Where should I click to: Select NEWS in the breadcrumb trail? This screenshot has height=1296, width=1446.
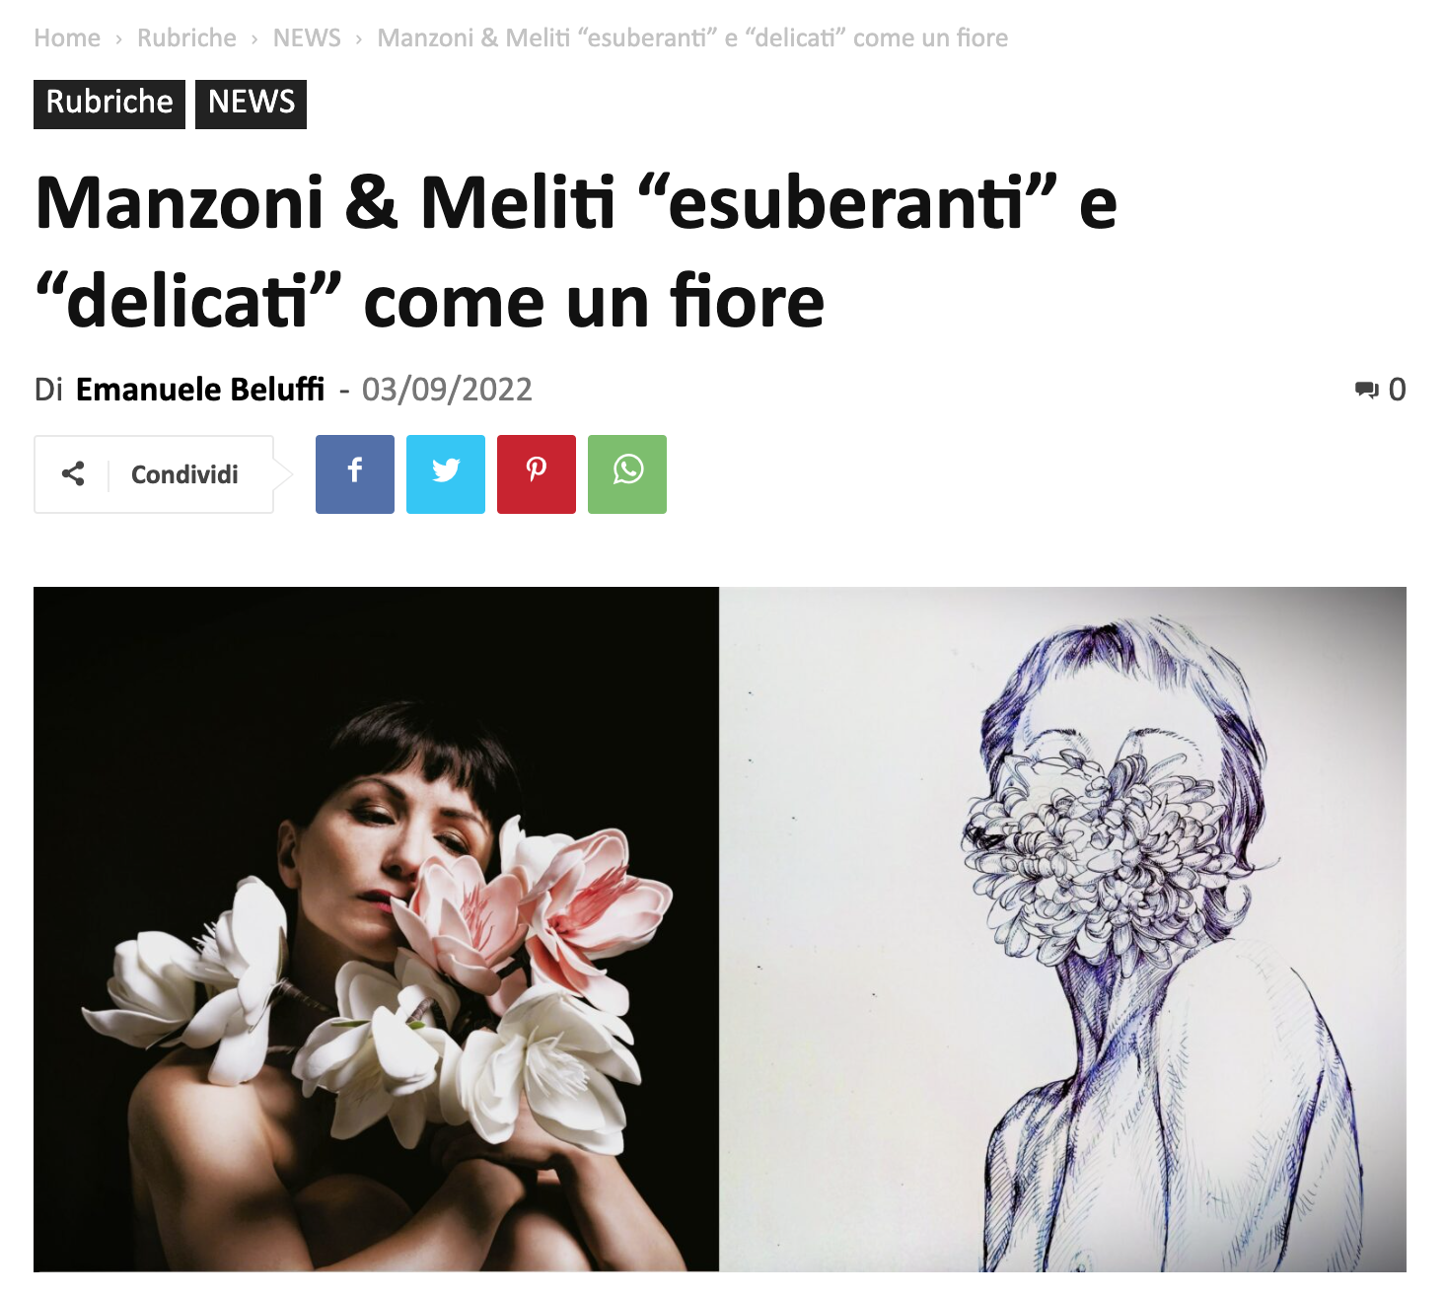pyautogui.click(x=307, y=38)
